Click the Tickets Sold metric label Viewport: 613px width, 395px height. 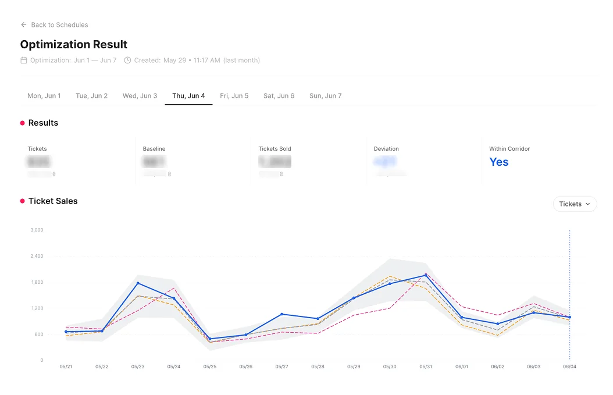click(275, 148)
